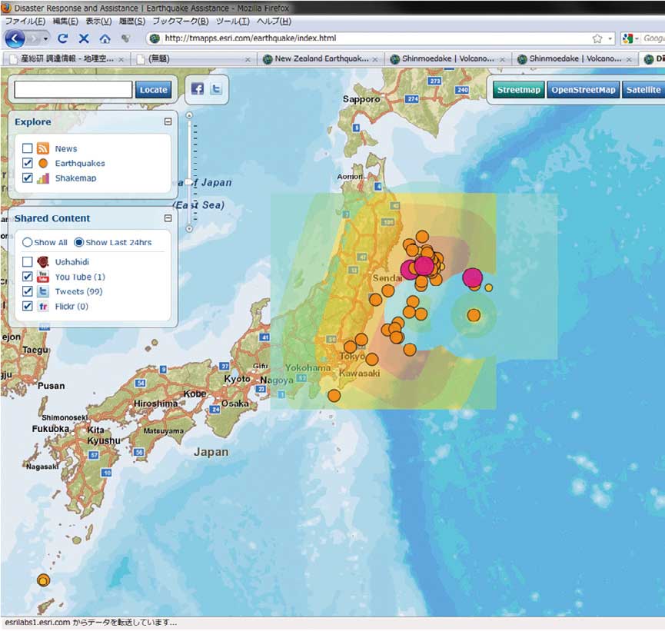The height and width of the screenshot is (631, 665).
Task: Collapse the Explore panel
Action: [167, 121]
